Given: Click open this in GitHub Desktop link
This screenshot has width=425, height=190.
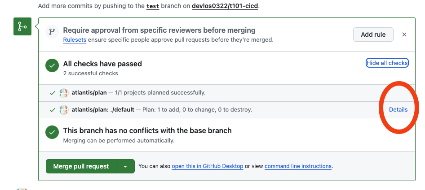Looking at the screenshot, I should 207,166.
